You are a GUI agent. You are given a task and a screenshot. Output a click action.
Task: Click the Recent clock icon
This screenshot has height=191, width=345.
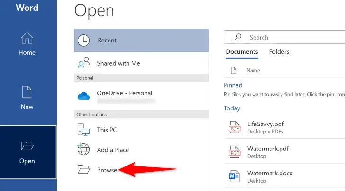(x=83, y=40)
